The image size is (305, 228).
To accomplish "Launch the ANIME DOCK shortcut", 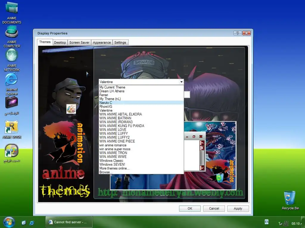I will [12, 129].
